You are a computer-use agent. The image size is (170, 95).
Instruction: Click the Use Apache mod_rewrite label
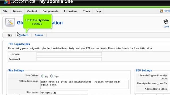click(x=152, y=83)
